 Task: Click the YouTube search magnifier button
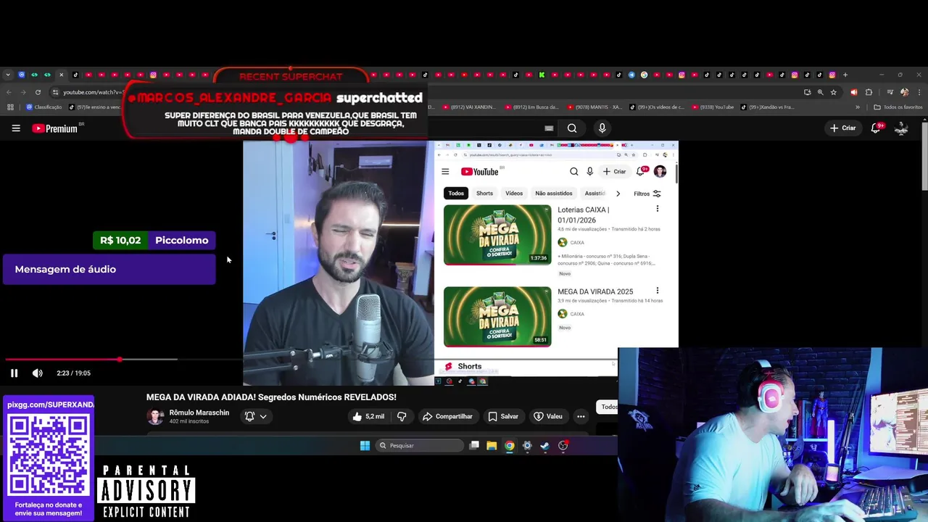572,128
